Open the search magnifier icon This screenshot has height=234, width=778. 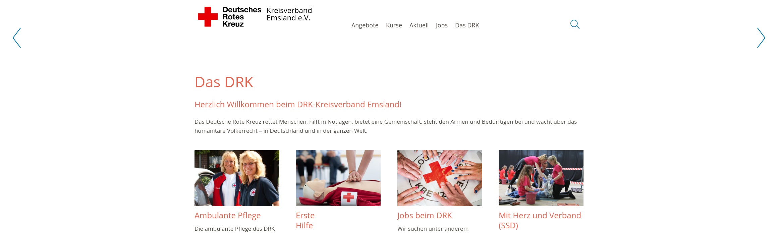[575, 24]
